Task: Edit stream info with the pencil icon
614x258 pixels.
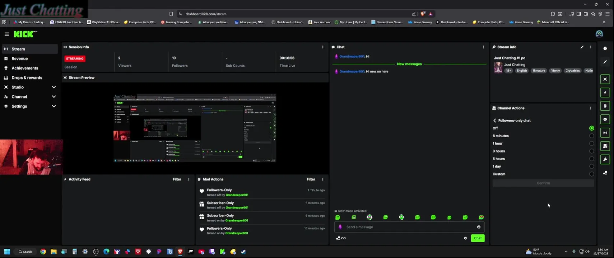Action: click(x=582, y=47)
